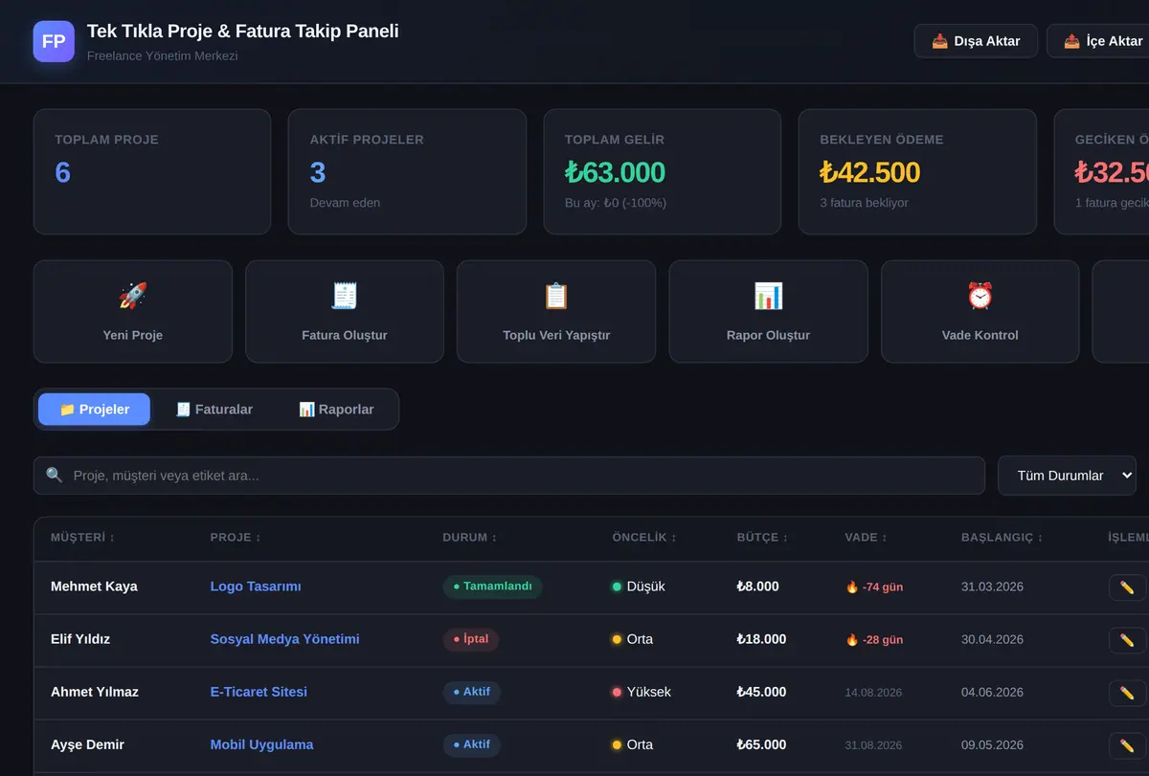Open the Sosyal Medya Yönetimi project link
Screen dimensions: 1149x776
click(x=285, y=639)
